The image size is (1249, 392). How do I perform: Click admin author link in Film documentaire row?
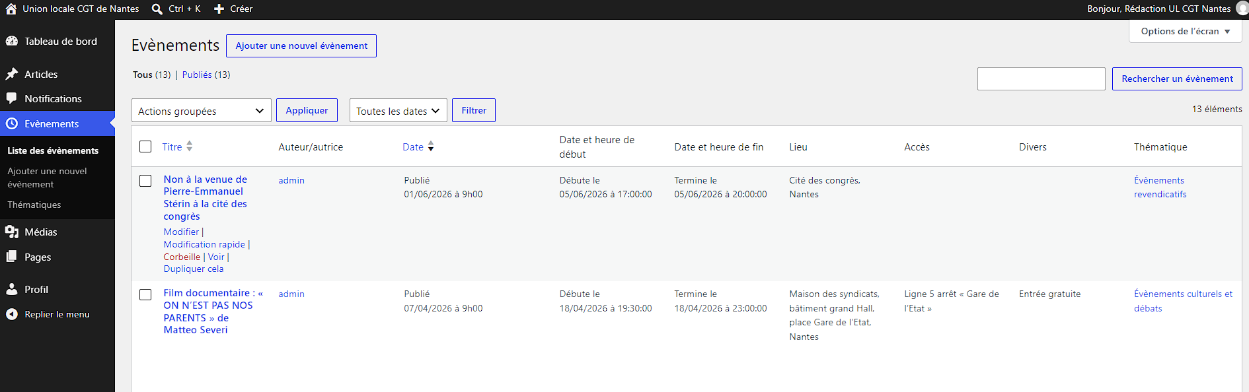(x=291, y=294)
